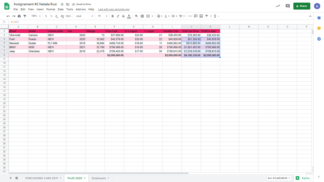Open the Format menu

[51, 9]
